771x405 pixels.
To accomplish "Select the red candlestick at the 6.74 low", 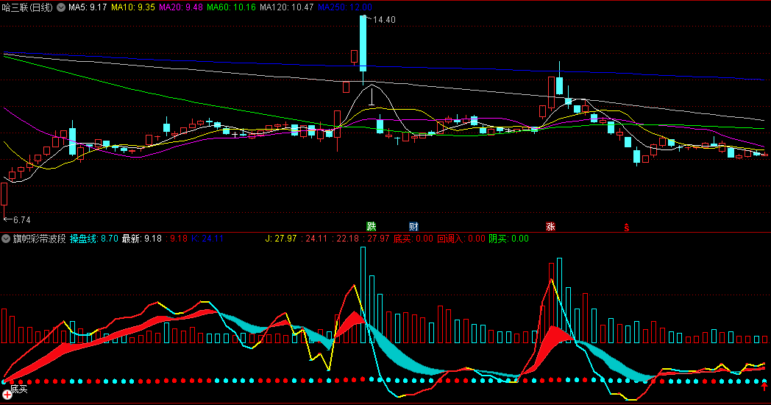I will [x=4, y=194].
